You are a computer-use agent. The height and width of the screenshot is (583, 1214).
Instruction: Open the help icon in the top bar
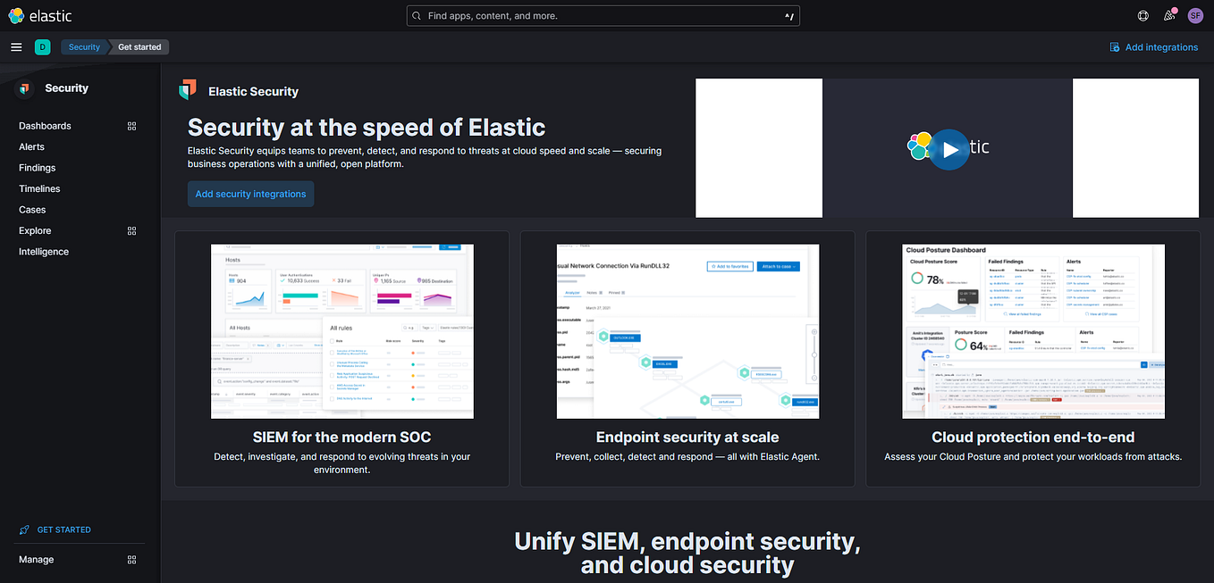click(x=1142, y=15)
